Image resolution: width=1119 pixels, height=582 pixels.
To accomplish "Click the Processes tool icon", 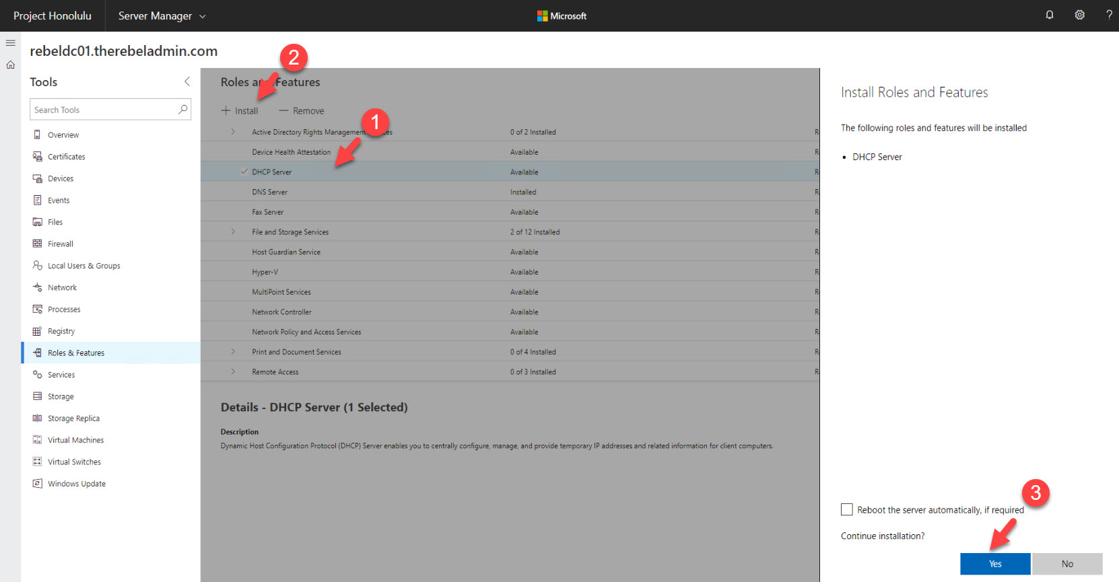I will pyautogui.click(x=37, y=309).
